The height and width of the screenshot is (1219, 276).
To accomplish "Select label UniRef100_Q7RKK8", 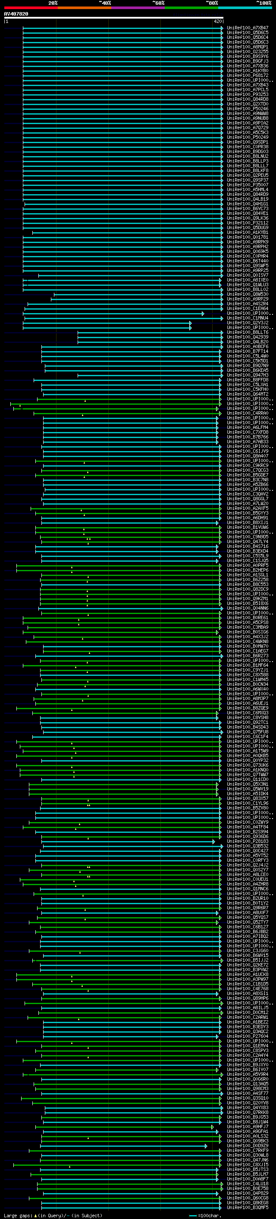I will [x=248, y=1112].
